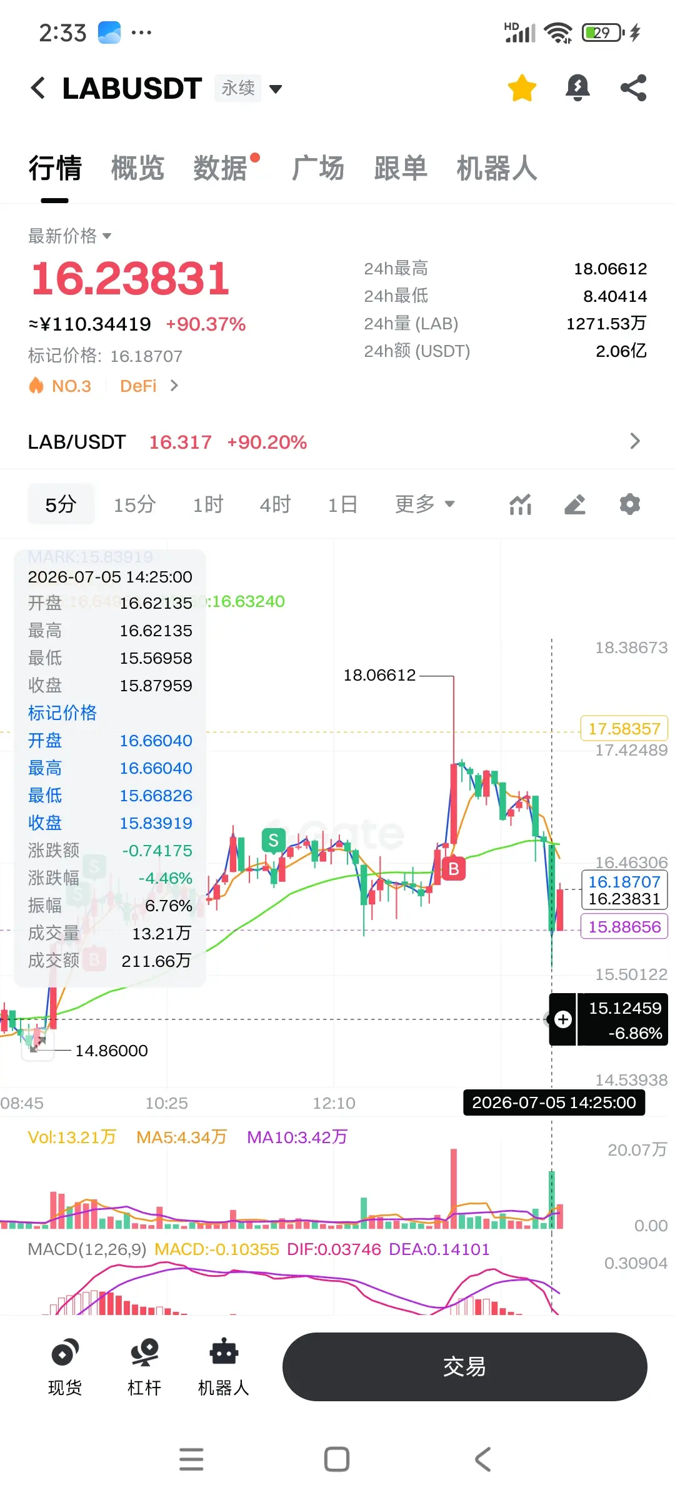Switch to the 行情 tab
Screen dimensions: 675x1500
[55, 168]
